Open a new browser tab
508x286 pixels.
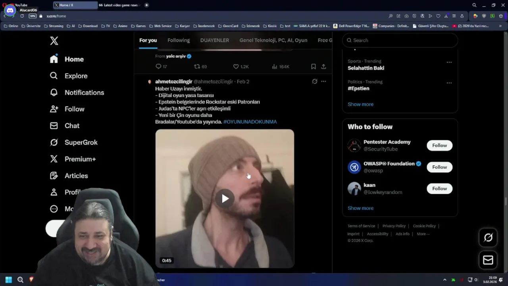click(x=146, y=5)
